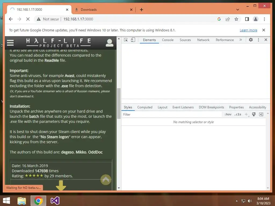Click the address bar showing 192.168.1.17:3000

(x=78, y=19)
